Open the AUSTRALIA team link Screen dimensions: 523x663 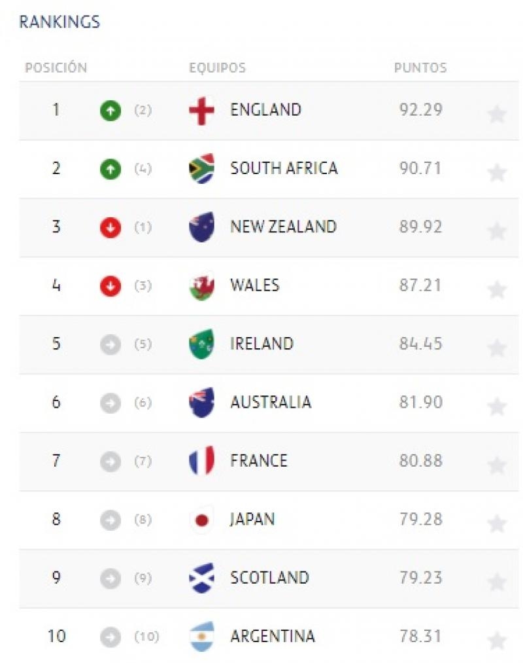click(x=271, y=403)
